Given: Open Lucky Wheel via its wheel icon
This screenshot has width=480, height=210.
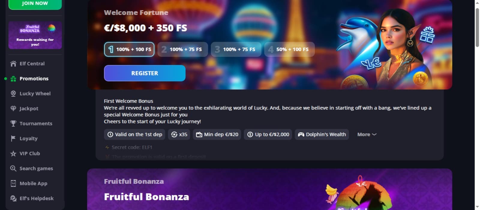Looking at the screenshot, I should (13, 94).
